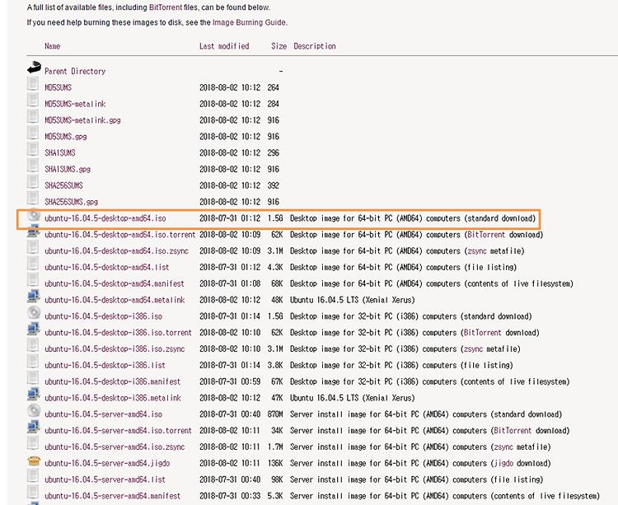Click the computer icon for desktop-i386.metalink

(x=34, y=395)
